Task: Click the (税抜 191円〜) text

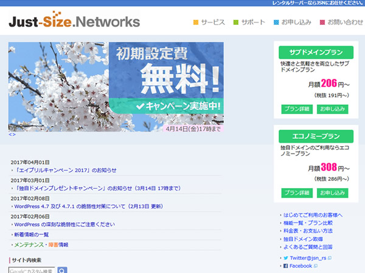Action: 332,95
